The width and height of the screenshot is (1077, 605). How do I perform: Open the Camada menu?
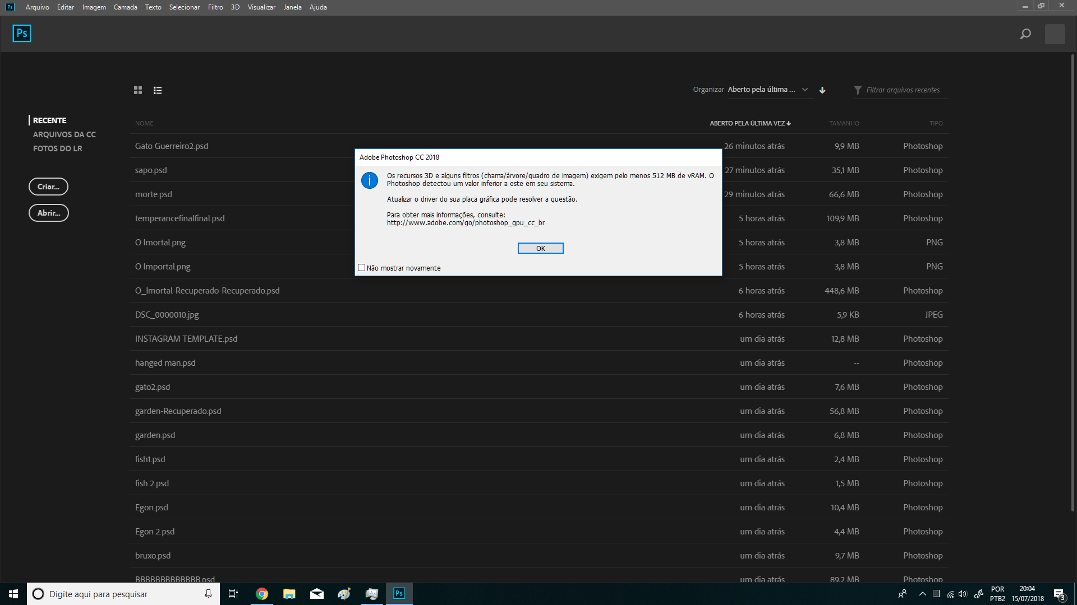point(126,7)
